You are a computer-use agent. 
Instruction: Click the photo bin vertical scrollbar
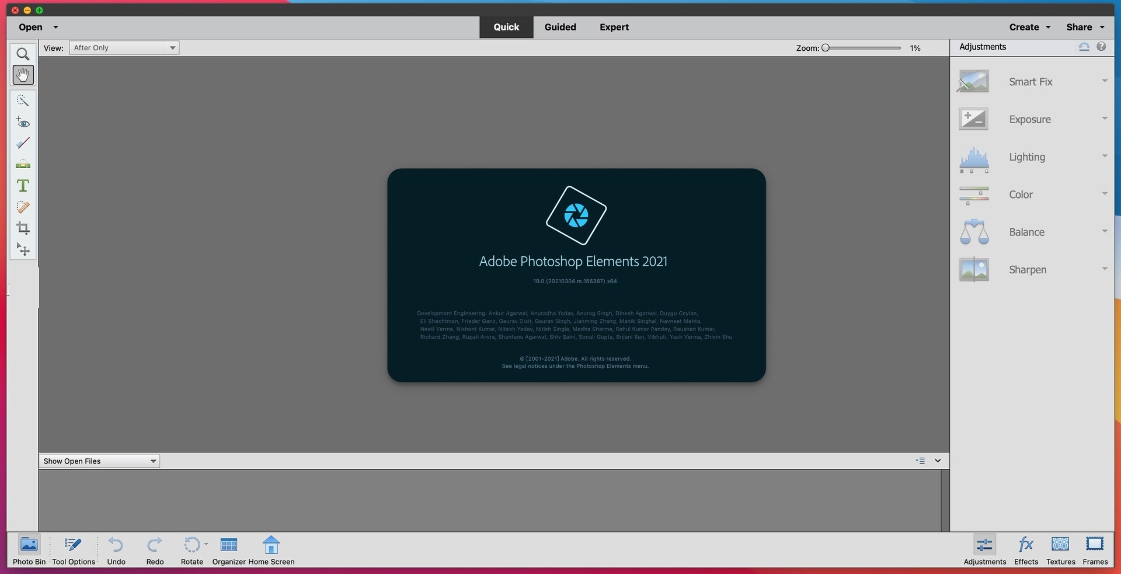[x=945, y=500]
